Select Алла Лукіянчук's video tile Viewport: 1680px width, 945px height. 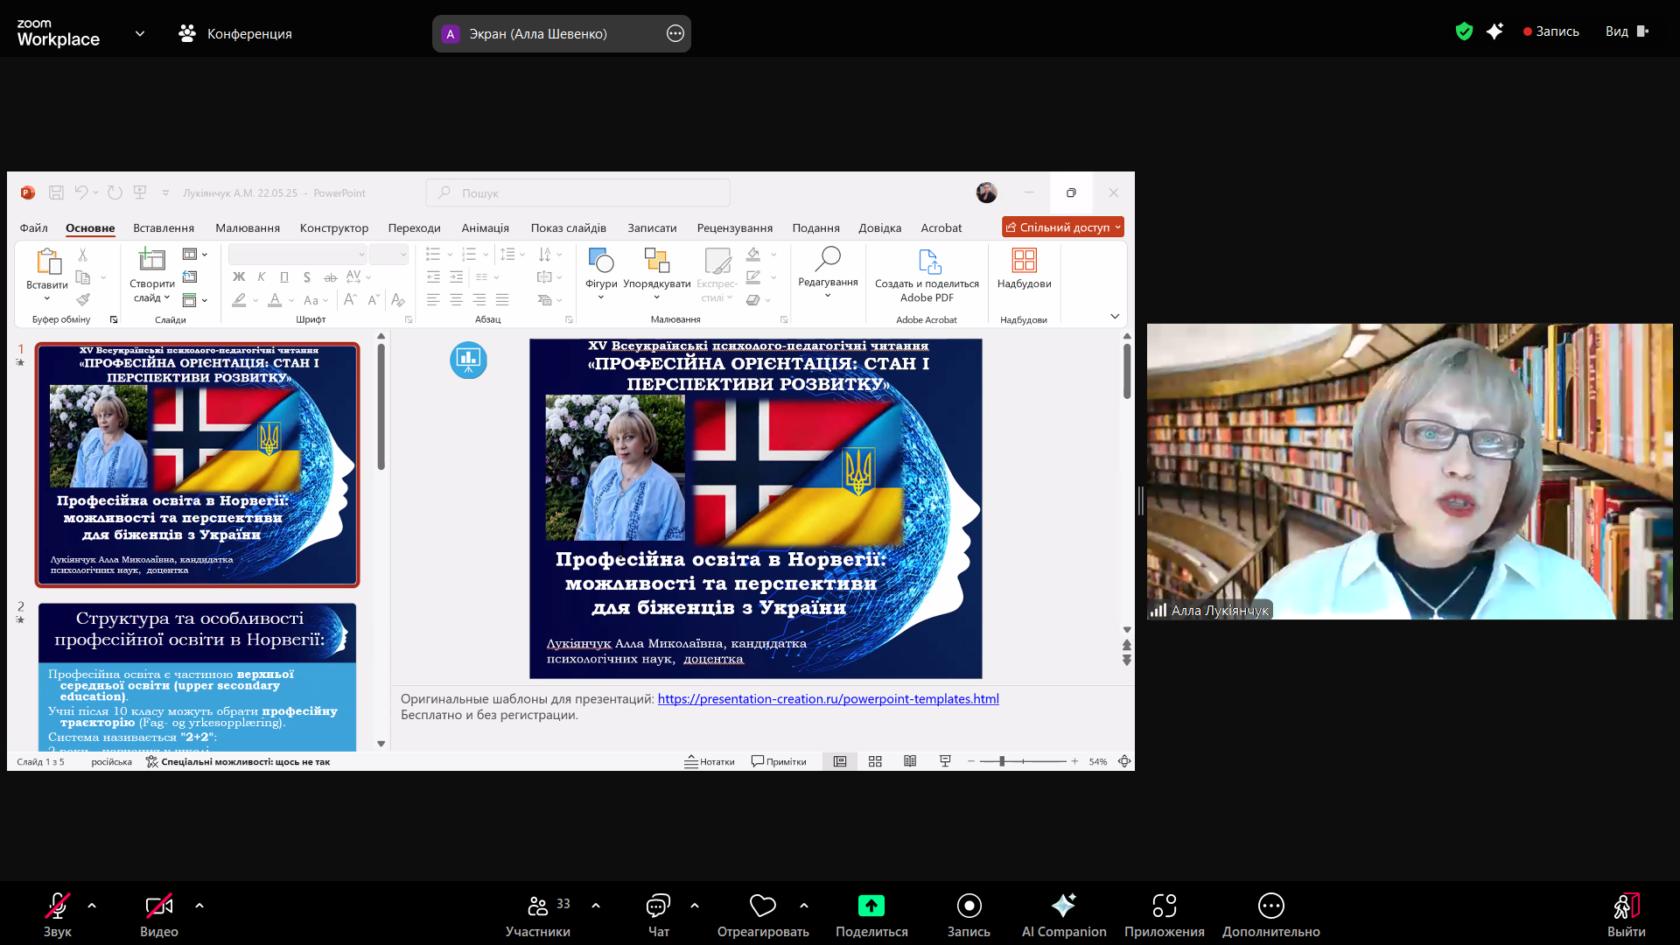(x=1409, y=472)
